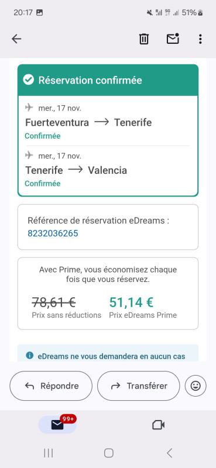Tap the Android system back chevron
Viewport: 216px width, 468px height.
point(169,453)
